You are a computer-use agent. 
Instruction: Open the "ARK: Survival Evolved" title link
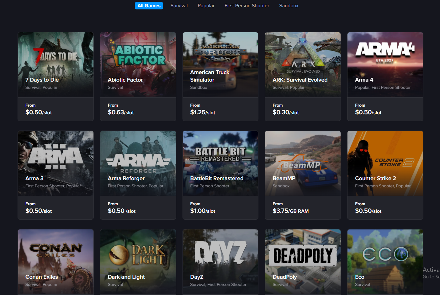click(300, 80)
